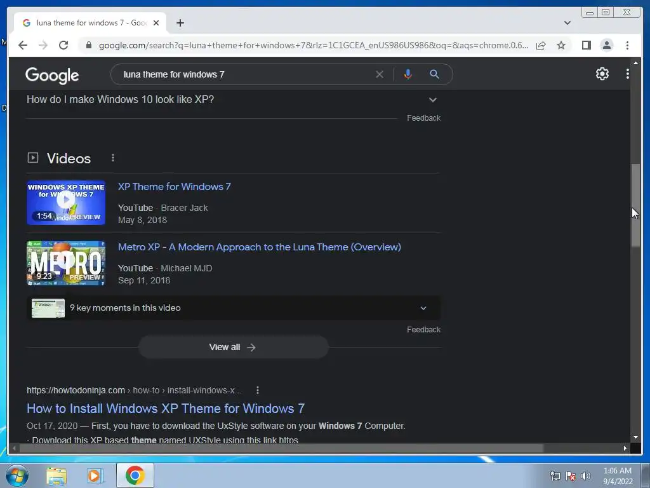Open Windows Explorer from taskbar
Viewport: 650px width, 488px height.
coord(56,476)
